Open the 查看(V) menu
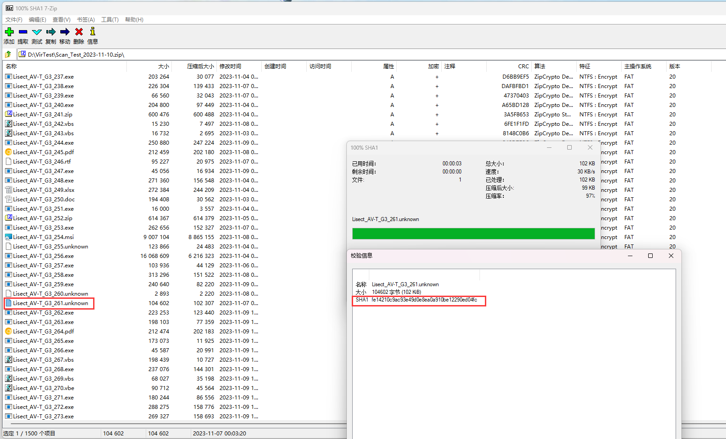This screenshot has height=439, width=726. pos(62,20)
